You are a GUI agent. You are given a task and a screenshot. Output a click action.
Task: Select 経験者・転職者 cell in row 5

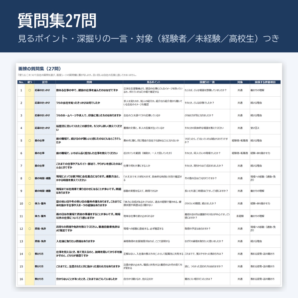(x=240, y=141)
